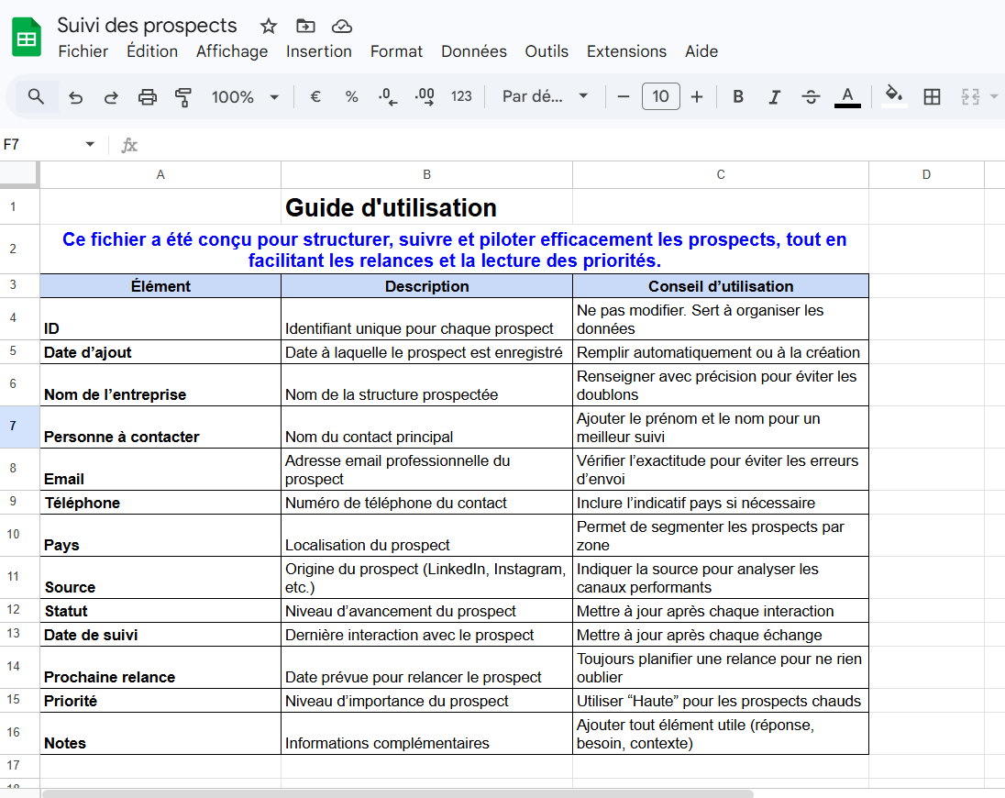Image resolution: width=1005 pixels, height=798 pixels.
Task: Select the paint format roller icon
Action: point(183,97)
